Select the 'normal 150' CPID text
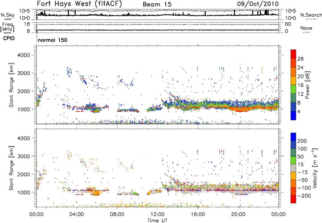 (53, 40)
